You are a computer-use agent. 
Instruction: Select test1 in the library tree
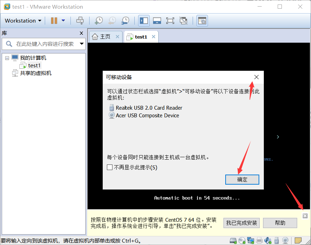pos(34,65)
